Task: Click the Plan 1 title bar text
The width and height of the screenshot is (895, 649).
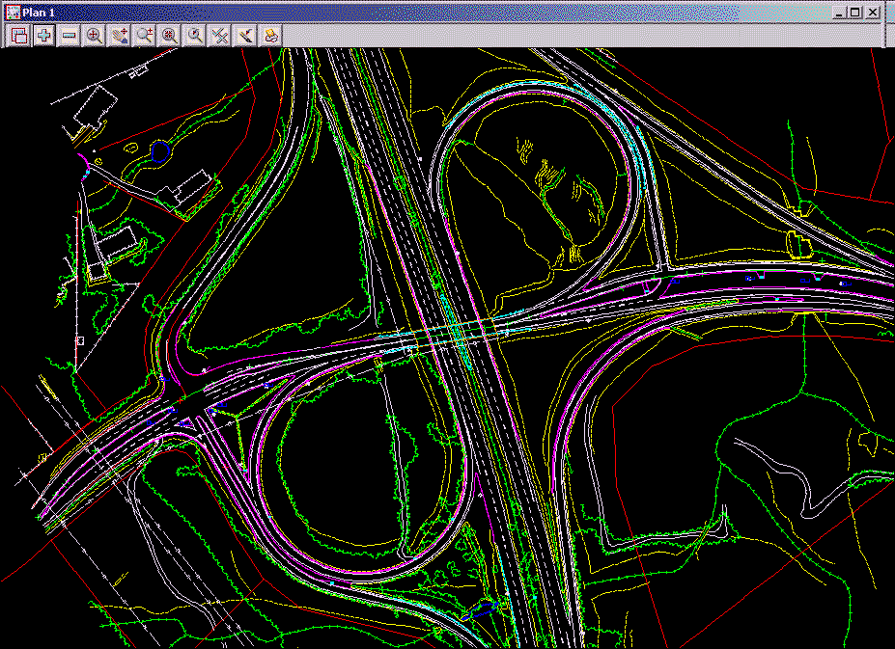Action: pos(39,12)
